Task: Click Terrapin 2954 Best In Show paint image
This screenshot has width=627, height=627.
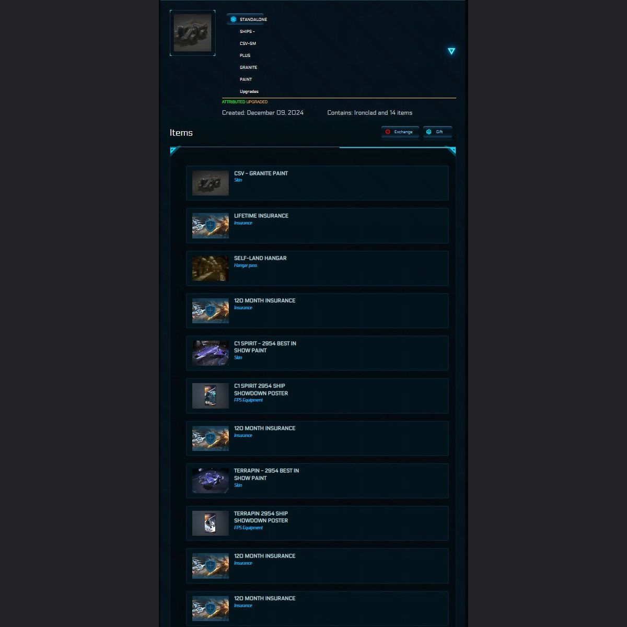Action: click(211, 481)
